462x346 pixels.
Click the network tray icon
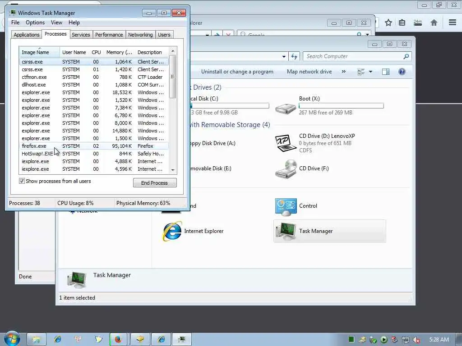[x=406, y=340]
